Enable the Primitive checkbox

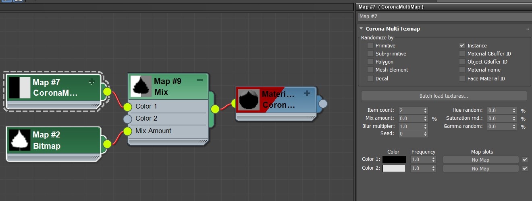[370, 45]
